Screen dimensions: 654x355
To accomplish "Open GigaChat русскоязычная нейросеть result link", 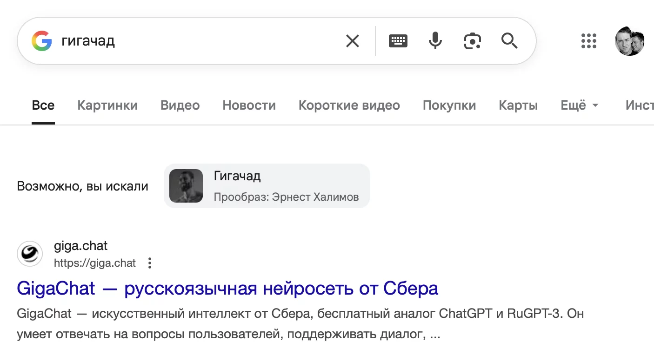I will click(x=227, y=289).
